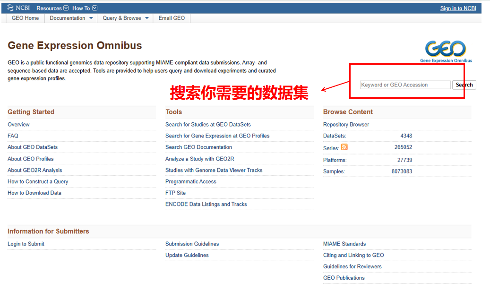Viewport: 490px width, 290px height.
Task: Open ENCODE Data Listings and Tracks
Action: (206, 204)
